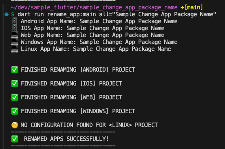The height and width of the screenshot is (149, 225).
Task: Click the FINISHED RENAMING [ANDROID] PROJECT line
Action: click(x=78, y=70)
